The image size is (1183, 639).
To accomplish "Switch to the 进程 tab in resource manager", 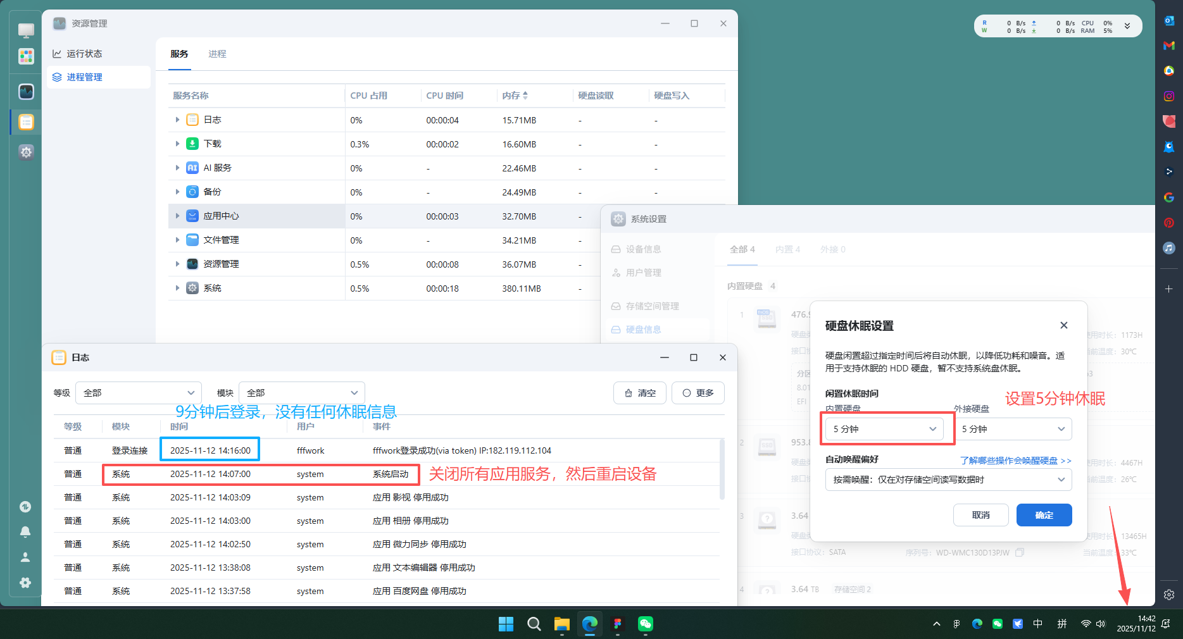I will coord(217,54).
